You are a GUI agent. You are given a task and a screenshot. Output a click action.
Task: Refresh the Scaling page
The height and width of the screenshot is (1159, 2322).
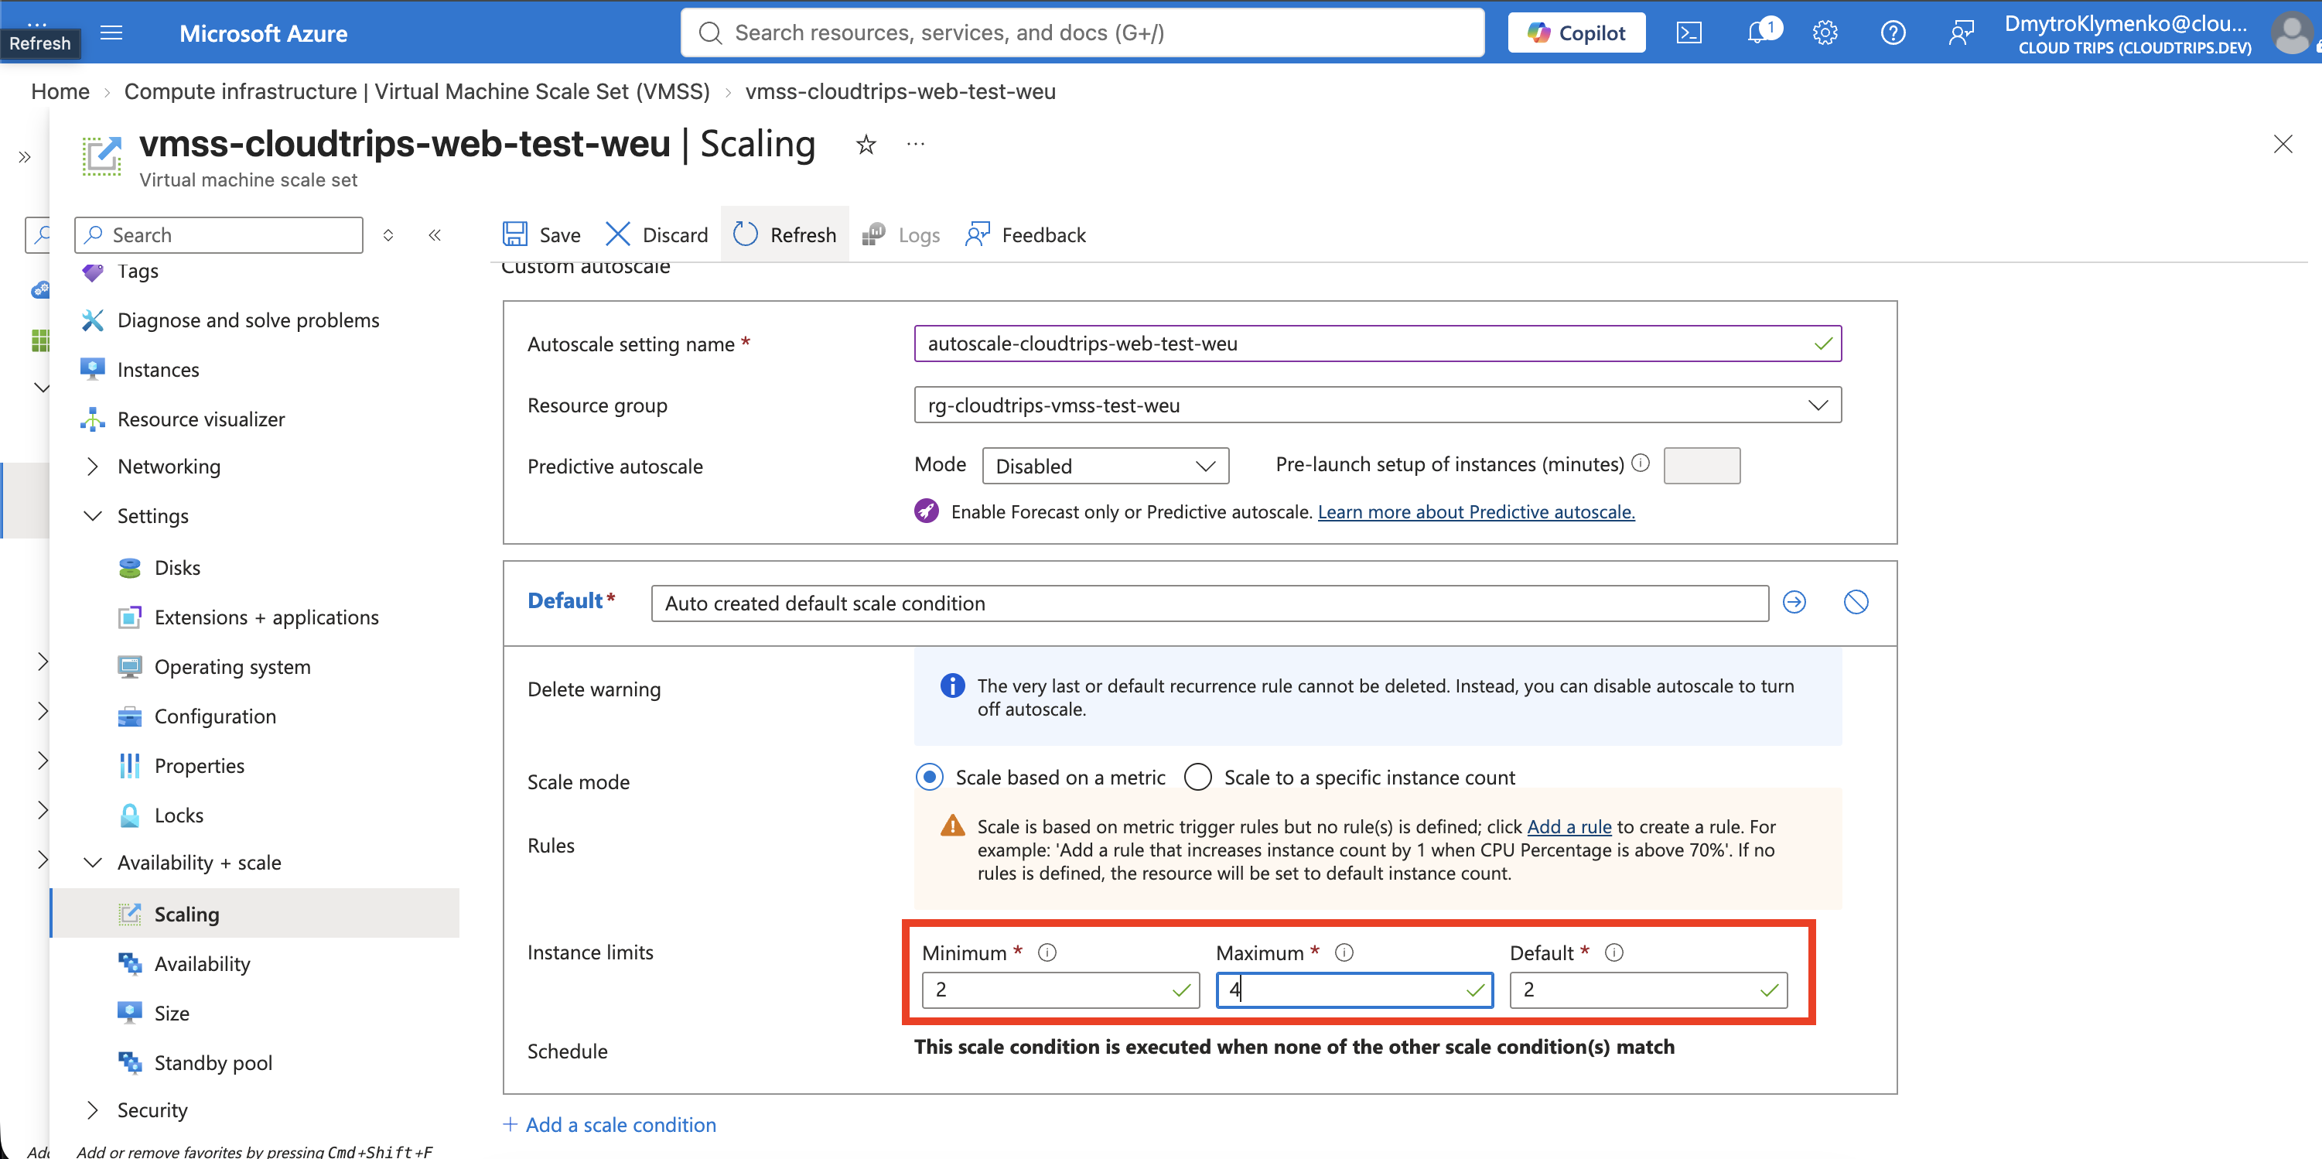(x=785, y=235)
